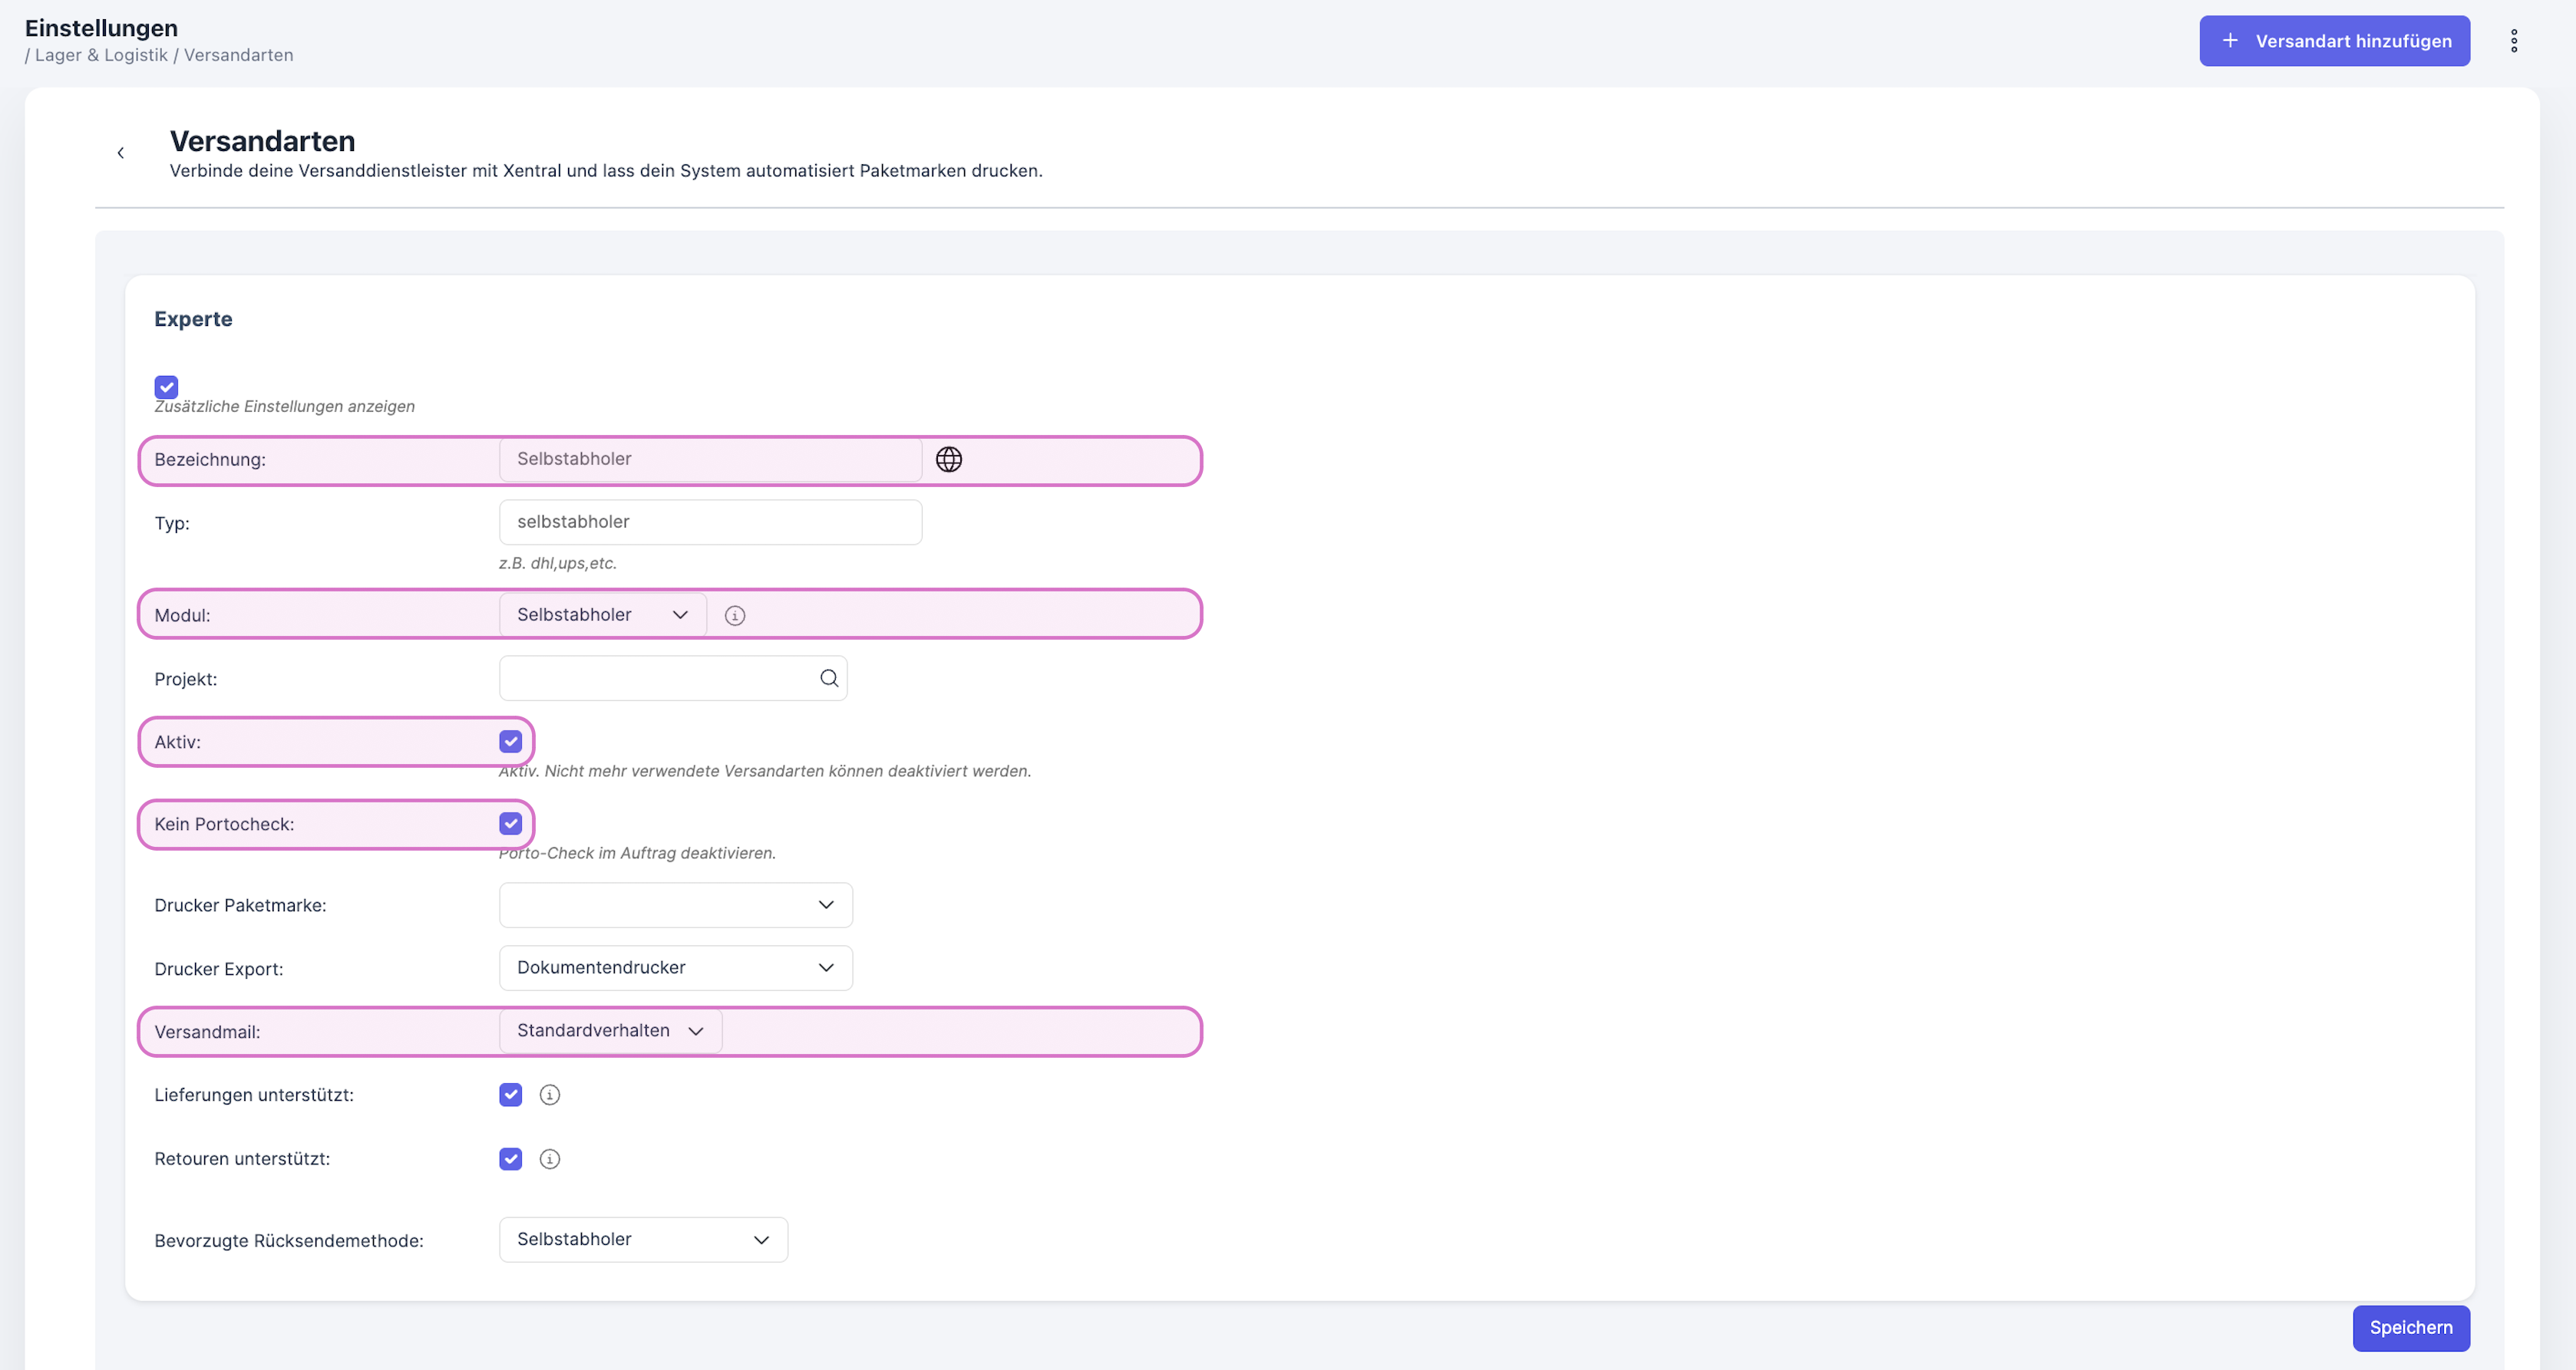This screenshot has height=1370, width=2576.
Task: Click the globe translation icon beside Bezeichnung
Action: click(948, 459)
